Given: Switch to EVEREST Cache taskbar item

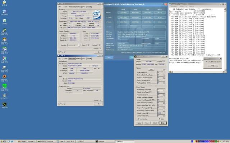Looking at the screenshot, I should 46,142.
